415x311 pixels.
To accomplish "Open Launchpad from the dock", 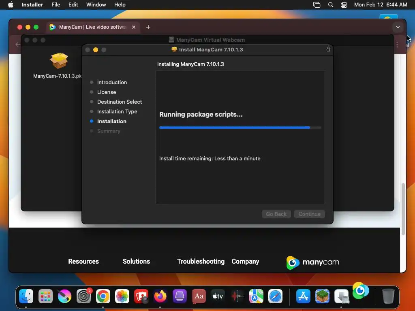I will pyautogui.click(x=45, y=296).
